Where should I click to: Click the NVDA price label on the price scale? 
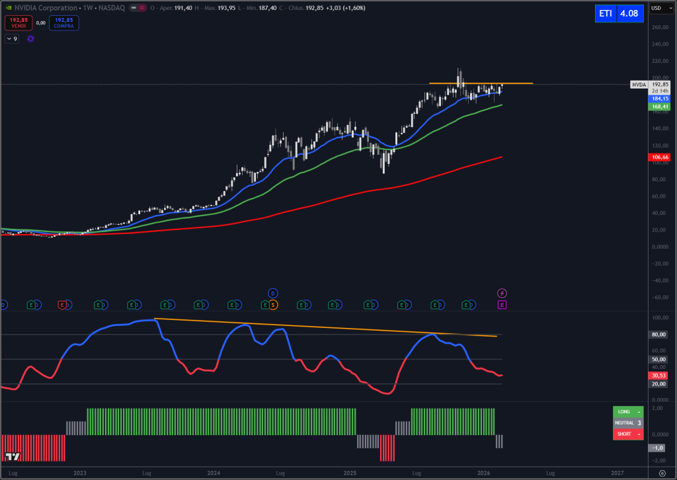pos(639,85)
